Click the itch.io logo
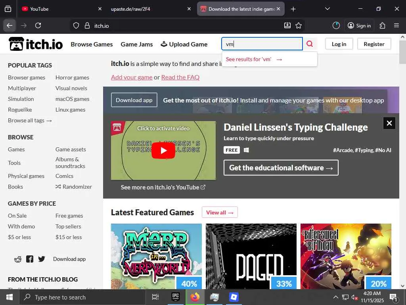 click(36, 44)
